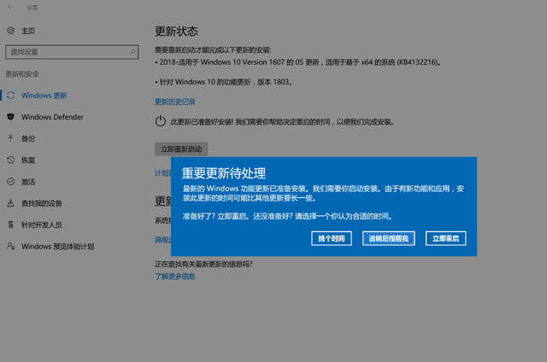
Task: Open 查找我的设备 section
Action: tap(42, 203)
